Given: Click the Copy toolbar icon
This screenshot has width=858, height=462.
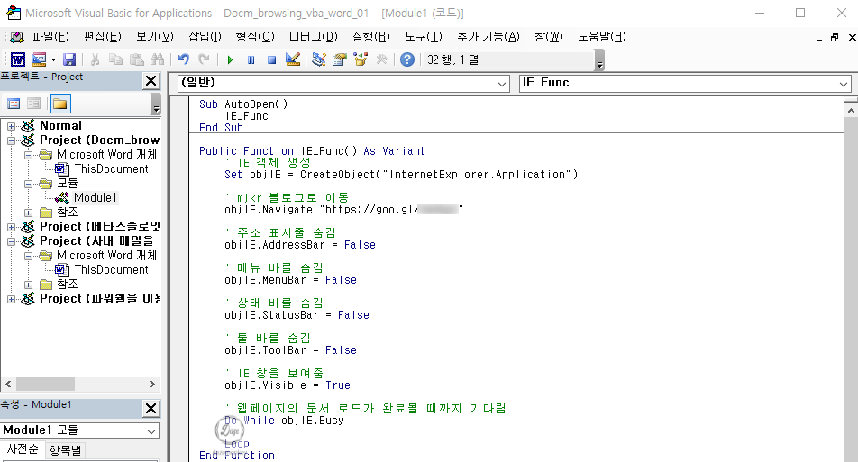Looking at the screenshot, I should point(115,59).
